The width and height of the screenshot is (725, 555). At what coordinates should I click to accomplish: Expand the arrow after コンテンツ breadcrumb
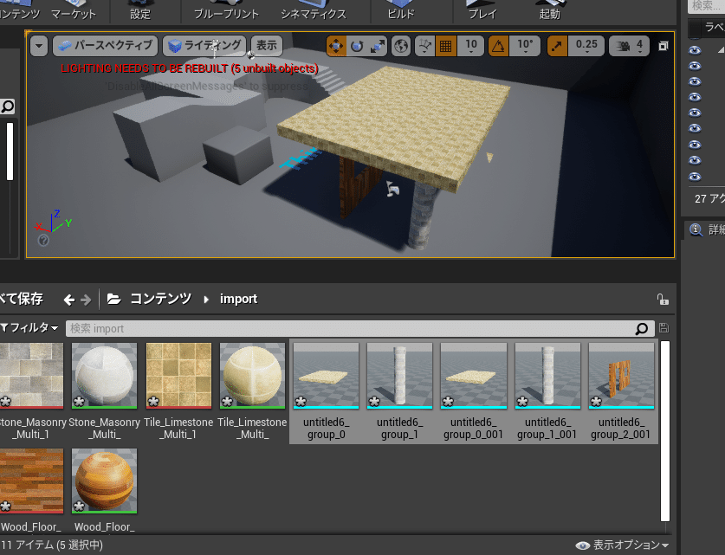point(206,300)
